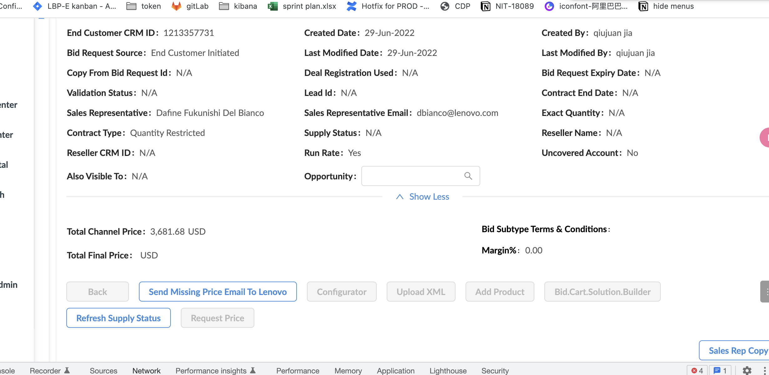Show the DevTools error count badge
The image size is (769, 375).
point(697,371)
